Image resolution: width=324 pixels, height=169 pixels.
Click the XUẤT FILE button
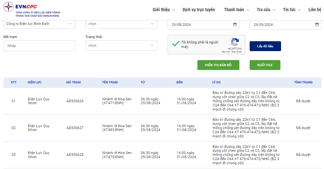[265, 65]
